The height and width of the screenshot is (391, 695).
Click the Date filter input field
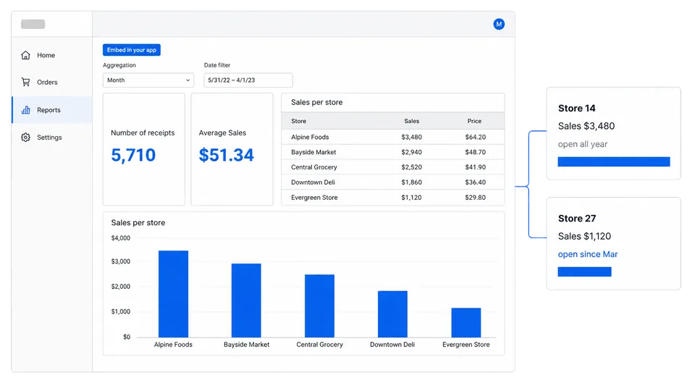[248, 80]
